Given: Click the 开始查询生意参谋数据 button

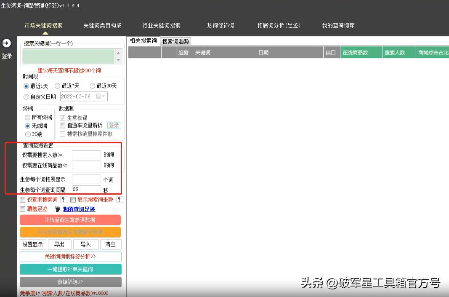Looking at the screenshot, I should point(70,219).
